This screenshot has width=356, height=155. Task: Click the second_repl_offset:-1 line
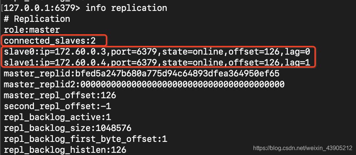[57, 106]
